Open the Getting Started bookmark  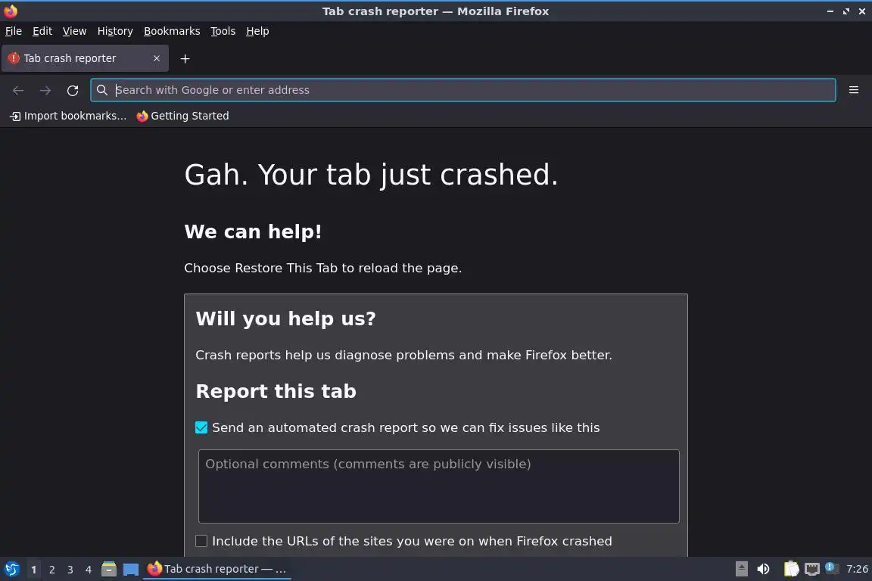pyautogui.click(x=183, y=116)
